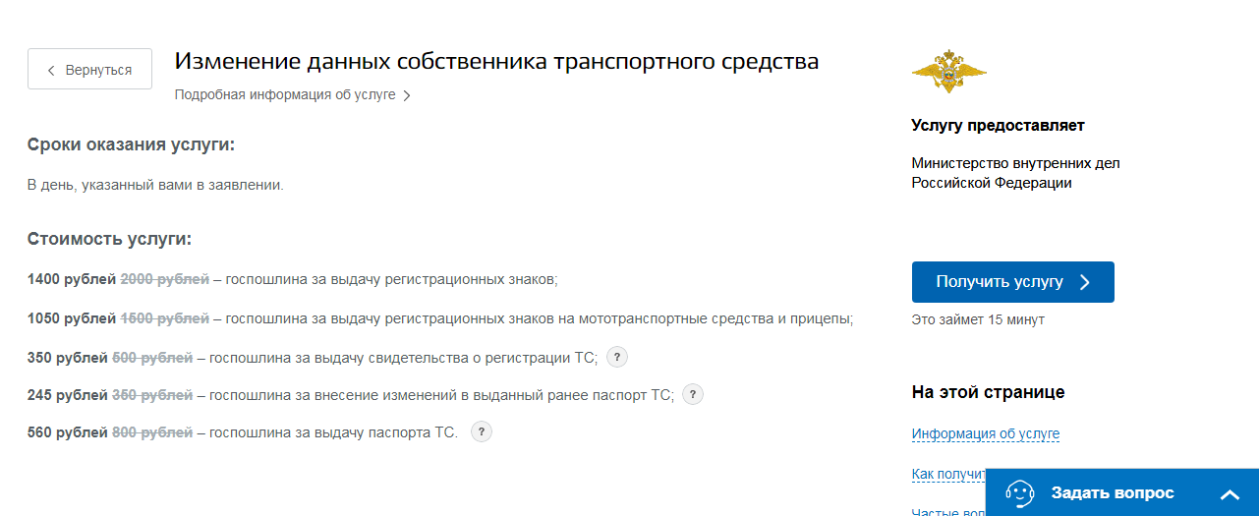Screen dimensions: 1259x516
Task: Click the Ministry of Internal Affairs emblem
Action: tap(948, 71)
